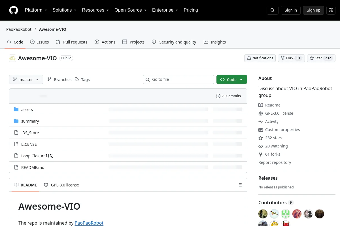The height and width of the screenshot is (226, 340).
Task: Open the appearance settings icon in header
Action: point(331,10)
